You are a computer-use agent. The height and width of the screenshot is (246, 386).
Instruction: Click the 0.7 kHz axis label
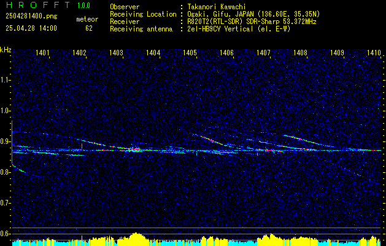point(5,204)
